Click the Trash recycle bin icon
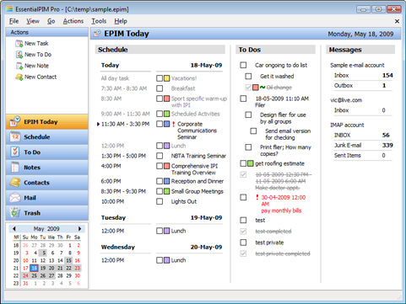Screen dimensions: 406x304 (x=15, y=213)
